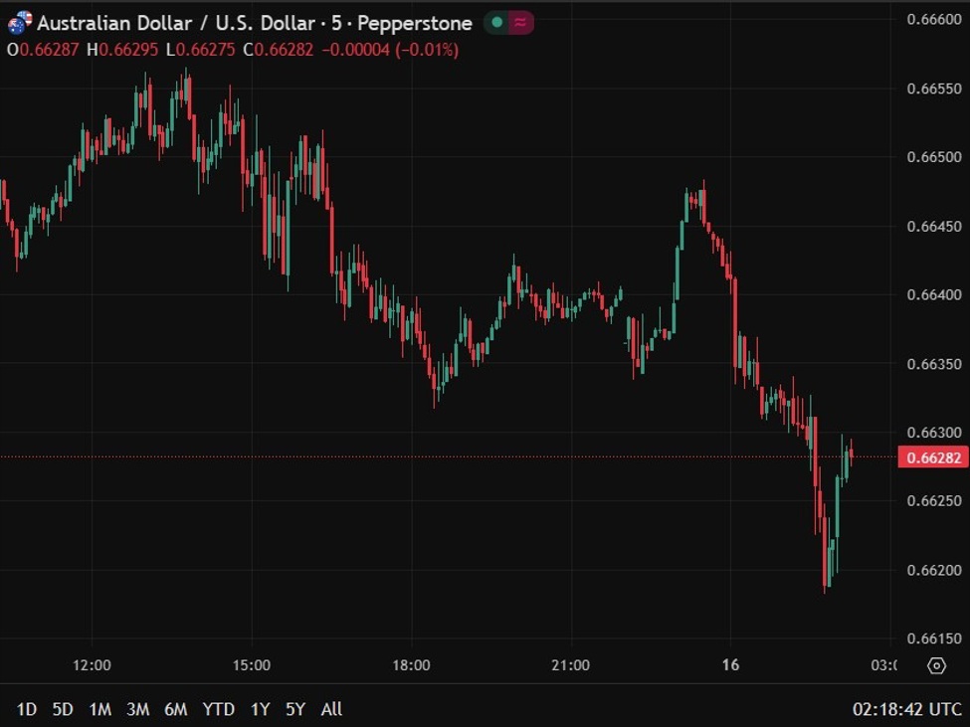The height and width of the screenshot is (727, 970).
Task: Select the 1D timeframe
Action: [26, 709]
